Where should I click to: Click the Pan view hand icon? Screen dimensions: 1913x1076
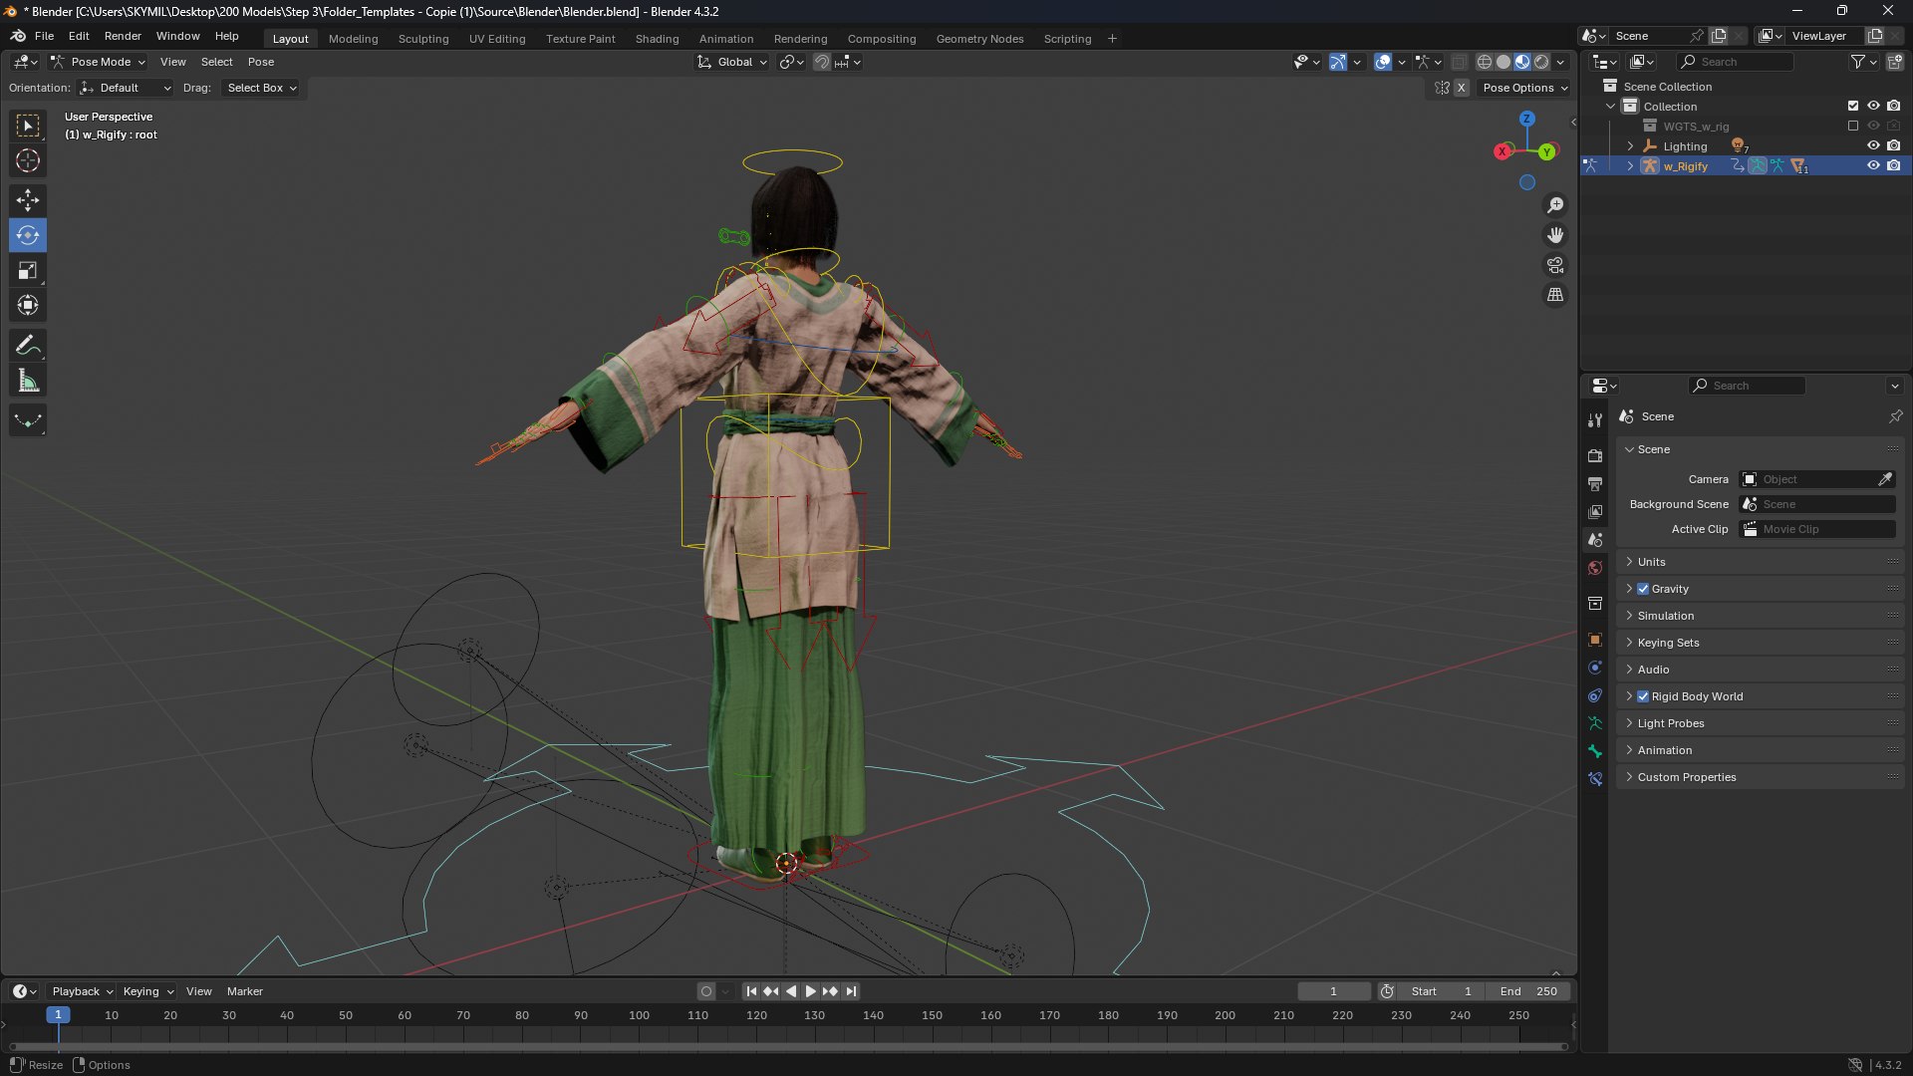pyautogui.click(x=1555, y=235)
